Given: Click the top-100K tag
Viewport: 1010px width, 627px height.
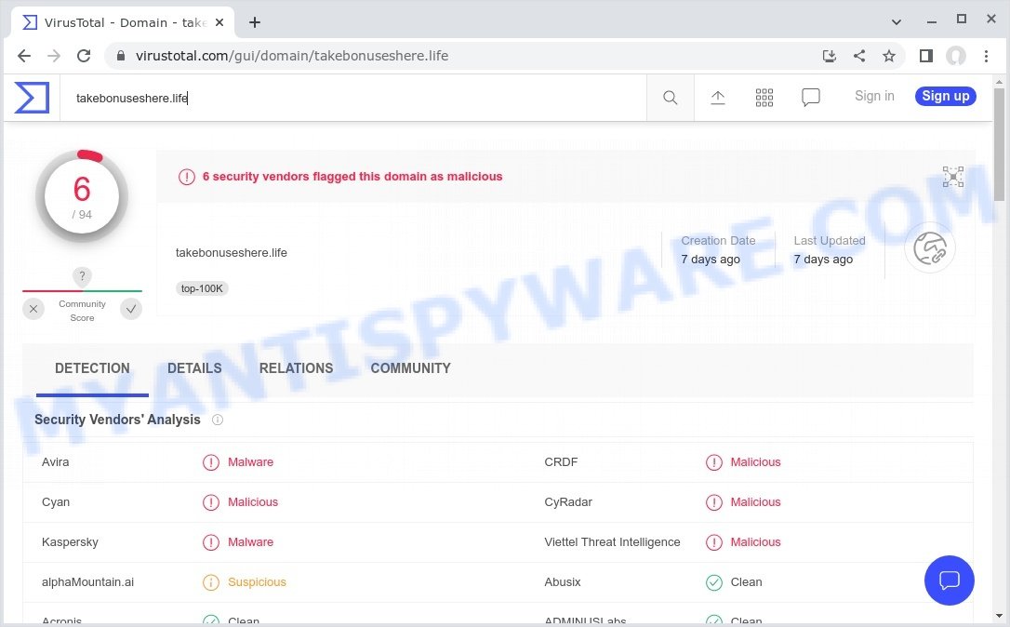Looking at the screenshot, I should (x=202, y=288).
